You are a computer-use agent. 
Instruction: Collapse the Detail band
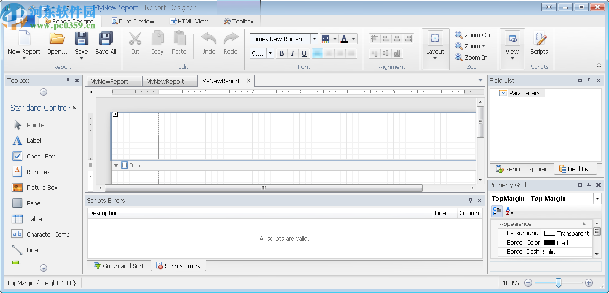coord(116,166)
